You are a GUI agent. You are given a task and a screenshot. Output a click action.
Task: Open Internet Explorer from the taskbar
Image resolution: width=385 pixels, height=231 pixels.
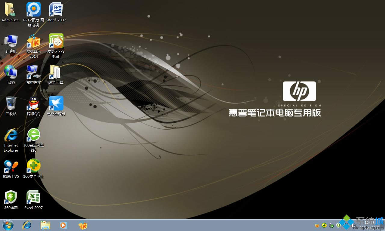[27, 225]
